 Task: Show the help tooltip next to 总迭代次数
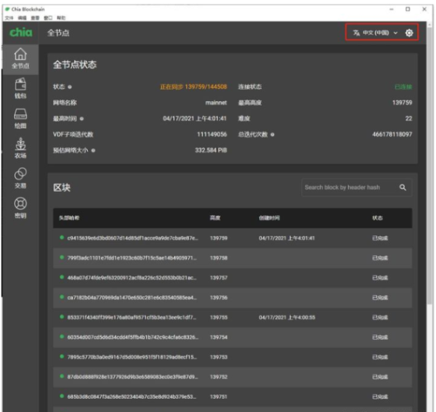(x=272, y=134)
